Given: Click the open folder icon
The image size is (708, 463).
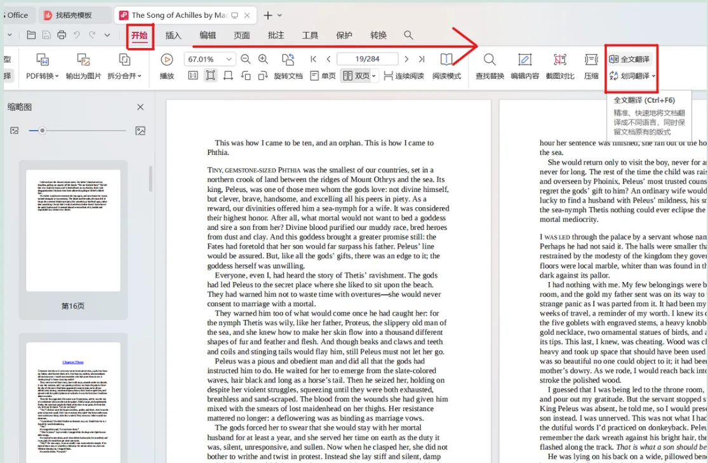Looking at the screenshot, I should (x=31, y=35).
